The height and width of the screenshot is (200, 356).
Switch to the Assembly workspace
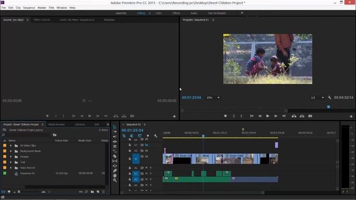click(x=121, y=13)
